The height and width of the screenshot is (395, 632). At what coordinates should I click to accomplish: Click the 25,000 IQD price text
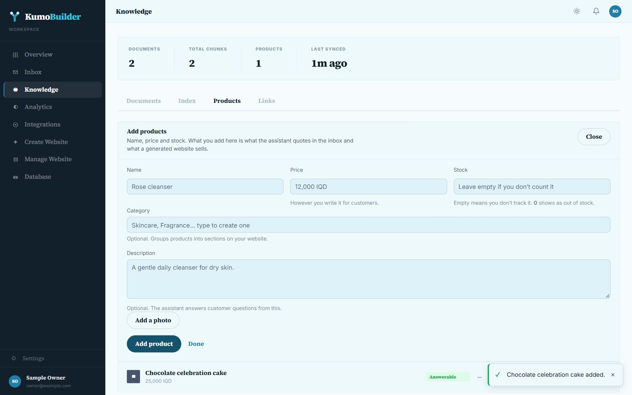(158, 381)
